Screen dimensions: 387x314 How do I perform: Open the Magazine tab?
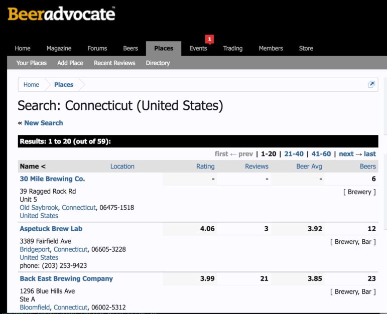pyautogui.click(x=59, y=48)
